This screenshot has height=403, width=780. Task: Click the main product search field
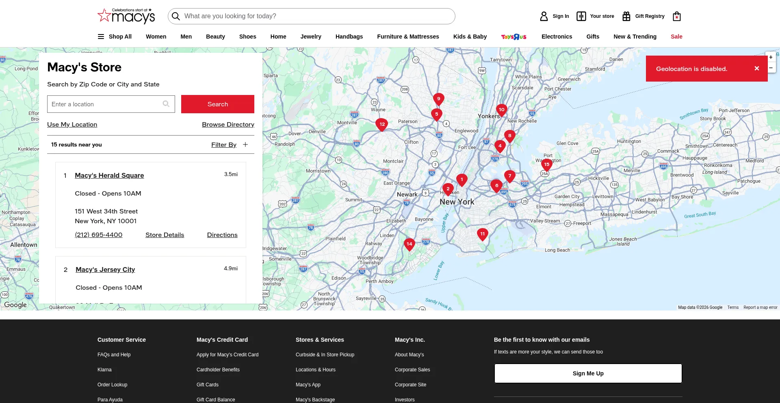312,16
